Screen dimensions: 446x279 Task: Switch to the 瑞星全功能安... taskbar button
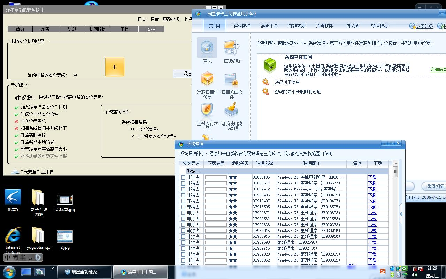(85, 272)
